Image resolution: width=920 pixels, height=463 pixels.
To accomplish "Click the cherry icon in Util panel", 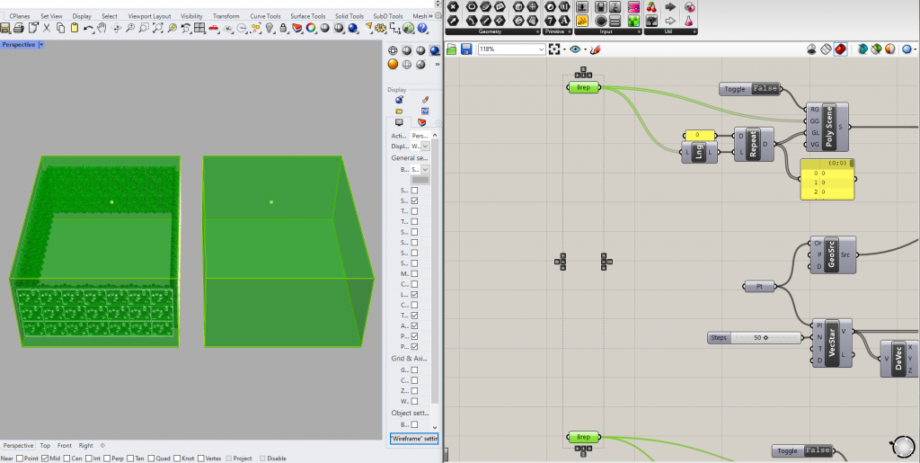I will (x=651, y=7).
